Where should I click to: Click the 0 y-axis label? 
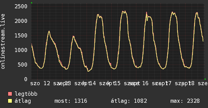click(26, 79)
